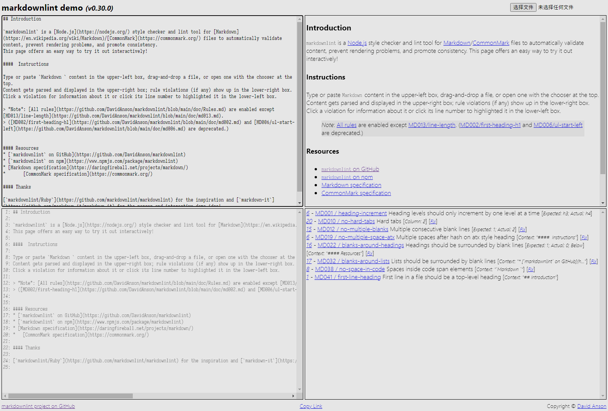Open markdownlint on npm resource link
The width and height of the screenshot is (608, 411).
[347, 177]
